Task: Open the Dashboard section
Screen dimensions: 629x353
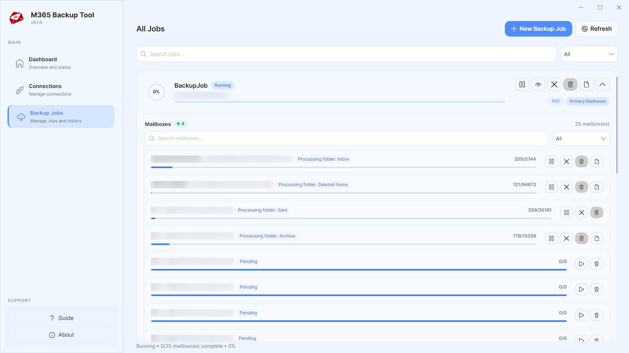Action: [61, 63]
